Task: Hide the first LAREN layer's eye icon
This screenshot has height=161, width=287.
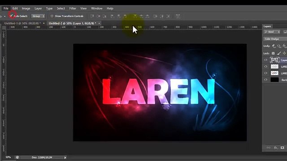Action: click(x=265, y=67)
